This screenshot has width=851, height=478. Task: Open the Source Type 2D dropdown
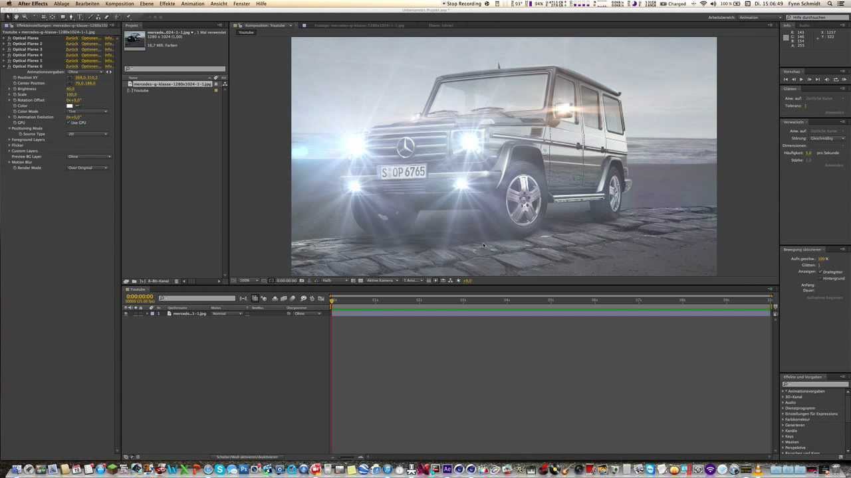point(87,134)
